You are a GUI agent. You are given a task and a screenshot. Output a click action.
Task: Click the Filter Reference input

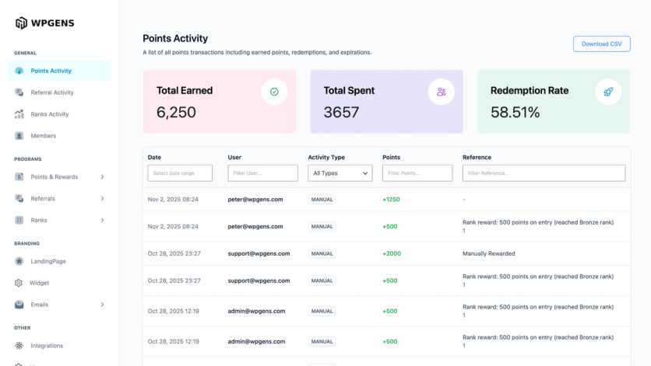[x=544, y=173]
